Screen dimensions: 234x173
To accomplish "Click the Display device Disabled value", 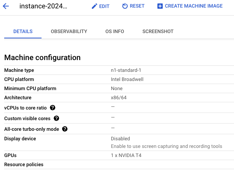I will point(120,139).
